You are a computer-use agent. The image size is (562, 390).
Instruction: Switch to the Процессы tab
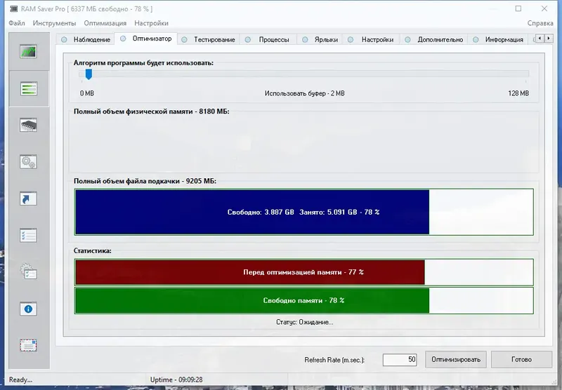(x=268, y=39)
